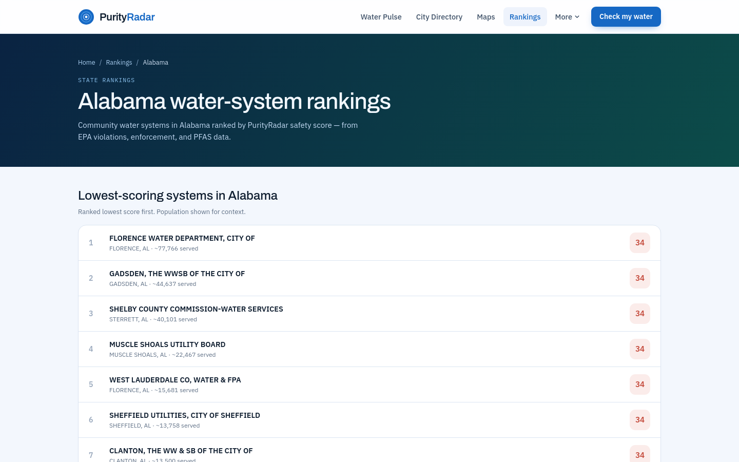The height and width of the screenshot is (462, 739).
Task: Click the 'Alabama water-system rankings' title
Action: pos(235,101)
